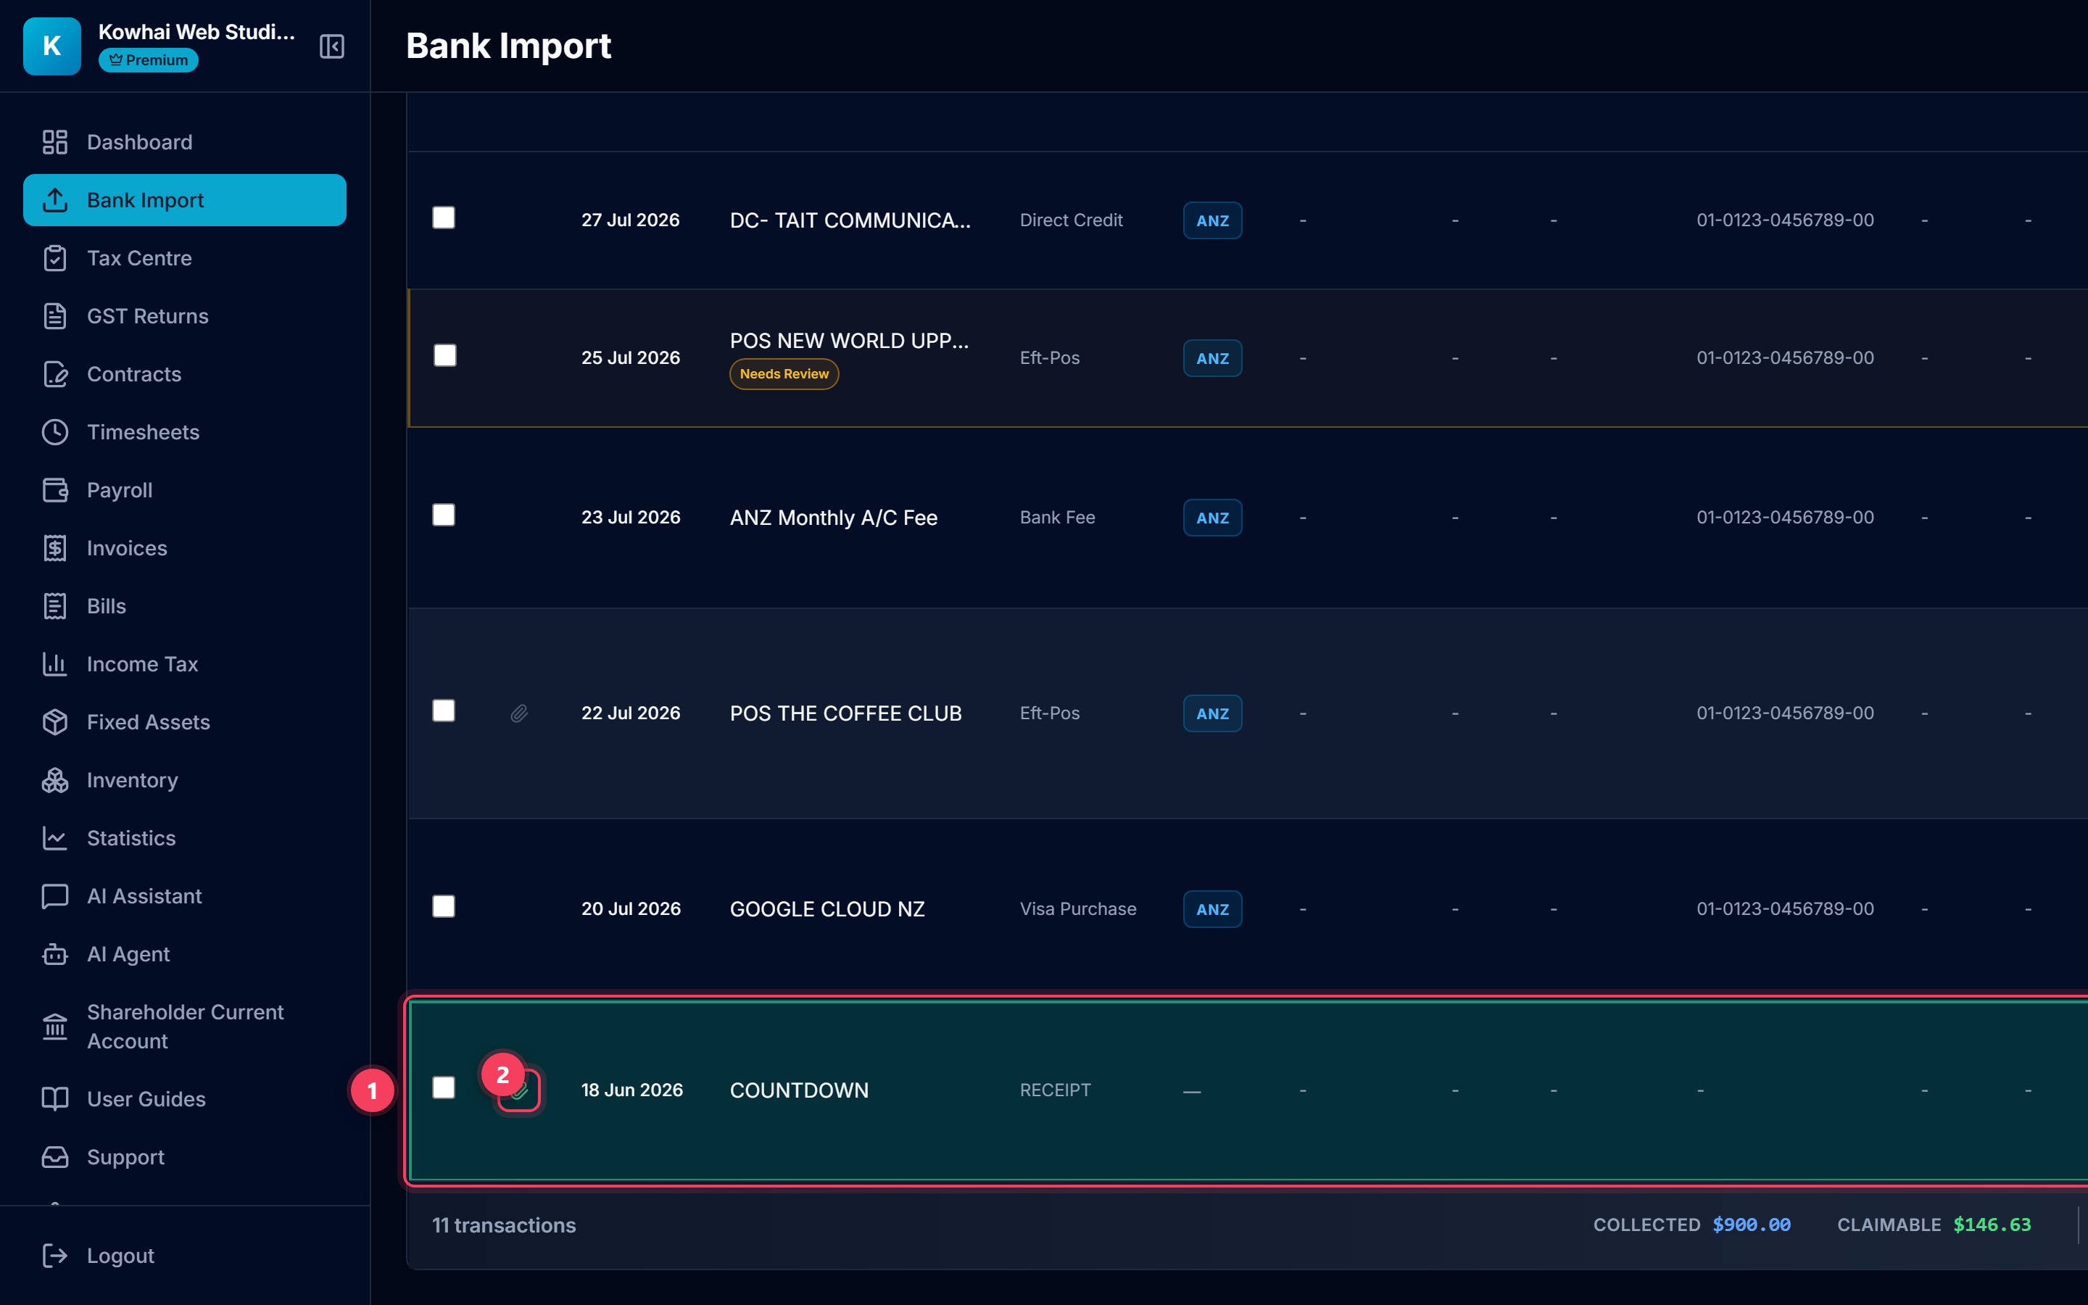Click the Statistics line chart icon
This screenshot has height=1305, width=2088.
(x=55, y=837)
